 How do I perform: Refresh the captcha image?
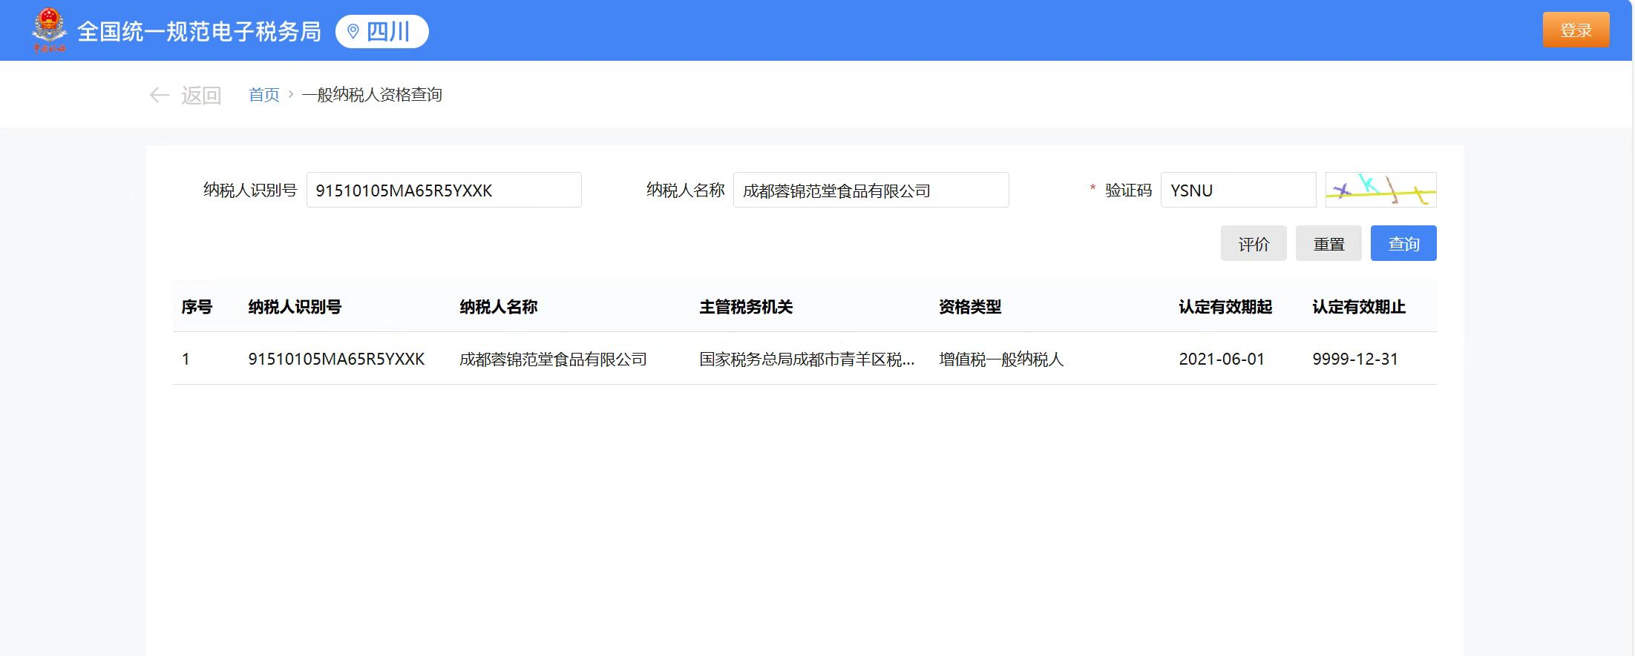tap(1380, 190)
